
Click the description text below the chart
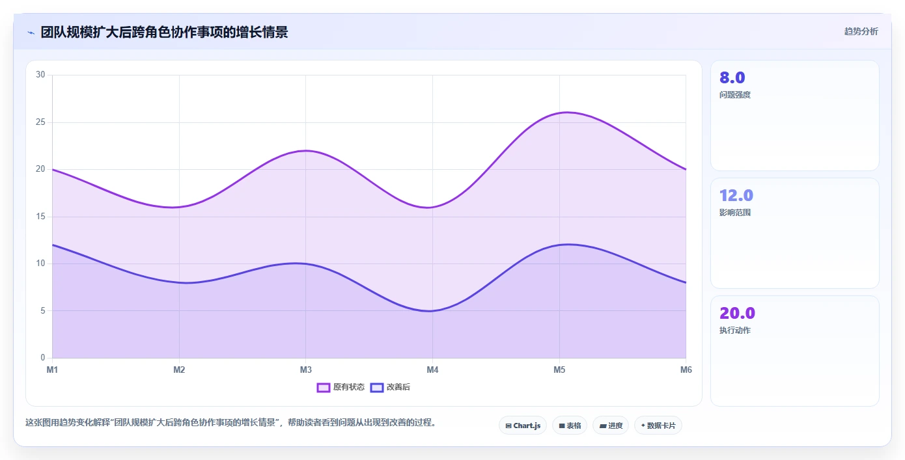[230, 422]
